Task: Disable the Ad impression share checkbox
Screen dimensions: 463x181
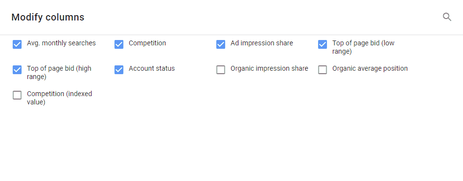Action: point(221,44)
